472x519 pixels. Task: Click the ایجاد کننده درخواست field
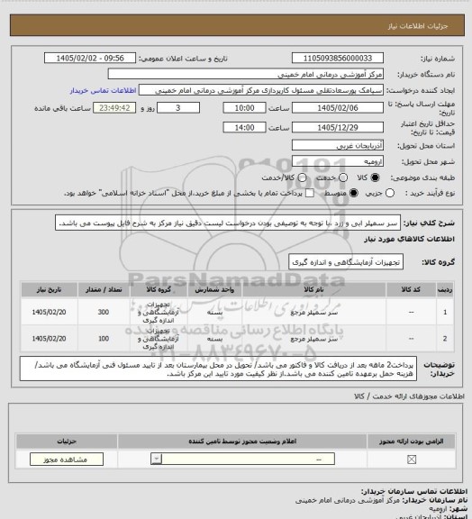pos(261,90)
